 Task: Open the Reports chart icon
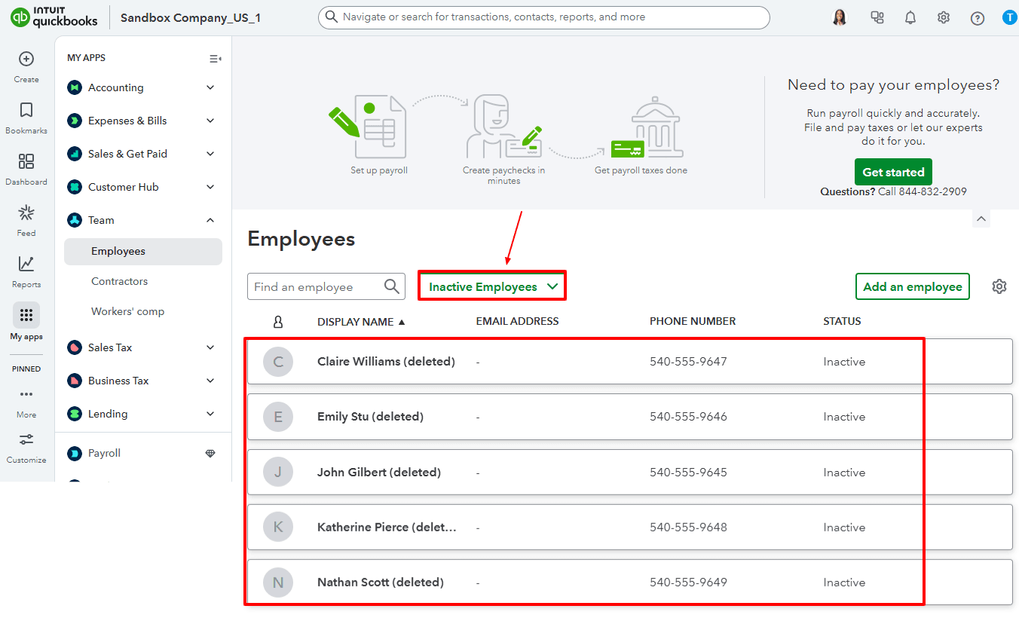[x=26, y=264]
